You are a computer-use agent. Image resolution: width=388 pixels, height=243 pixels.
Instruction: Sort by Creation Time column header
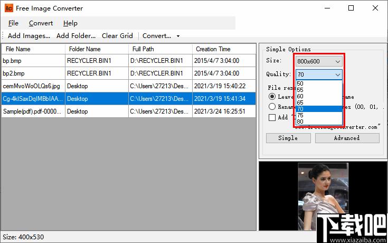click(213, 49)
